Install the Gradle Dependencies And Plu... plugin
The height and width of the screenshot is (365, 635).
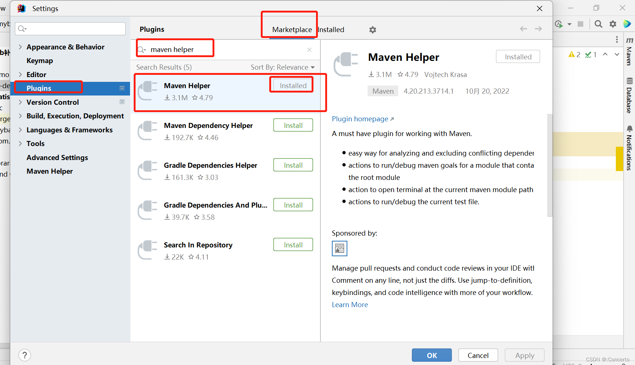[293, 205]
